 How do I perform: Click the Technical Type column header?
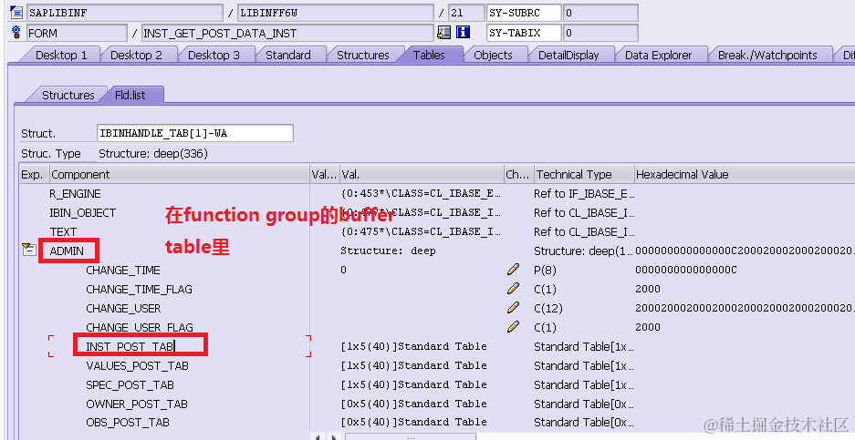[x=585, y=174]
